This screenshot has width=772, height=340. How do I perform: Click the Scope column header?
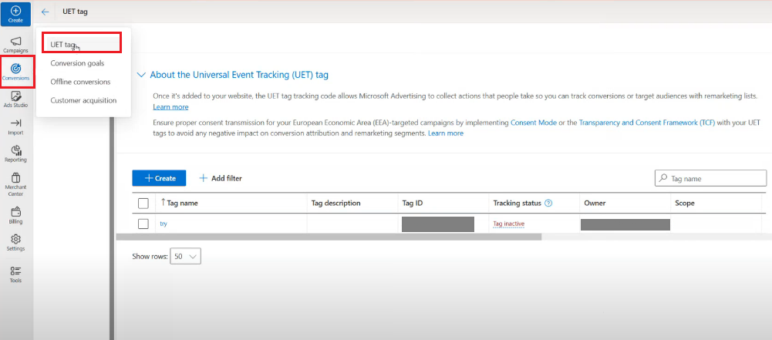(x=685, y=203)
